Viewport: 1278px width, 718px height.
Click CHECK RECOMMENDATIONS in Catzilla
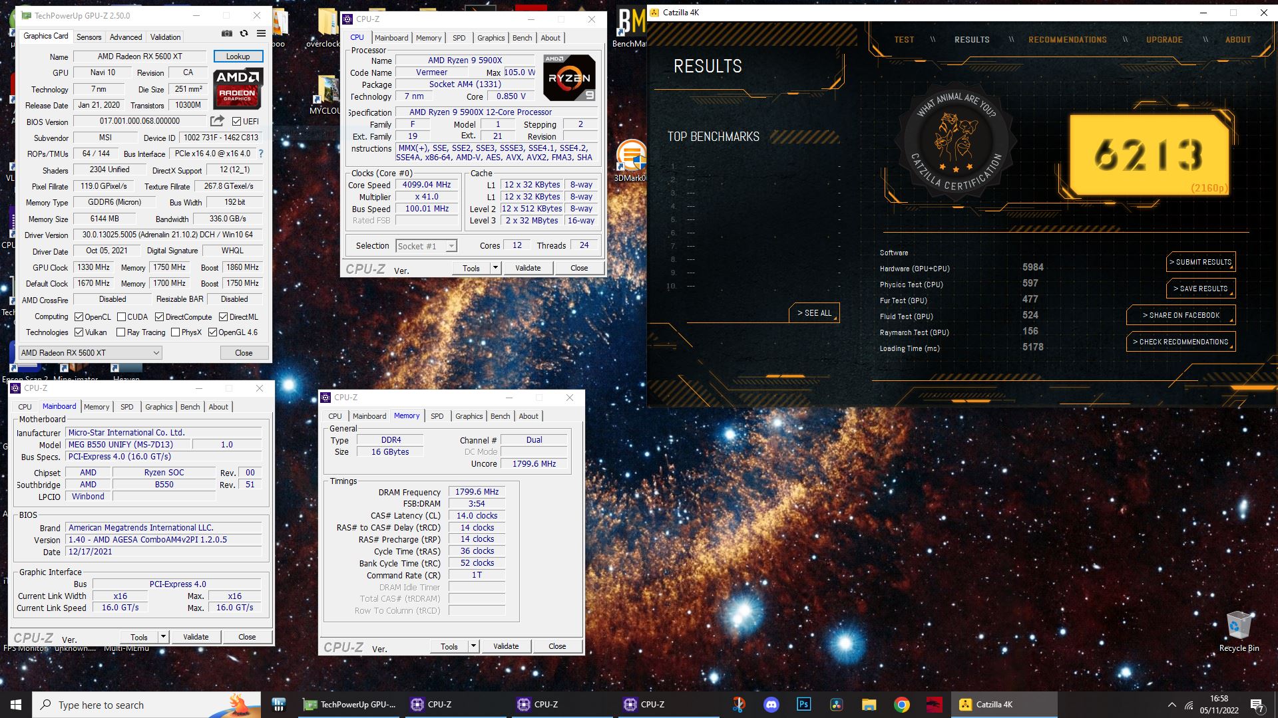click(1181, 342)
